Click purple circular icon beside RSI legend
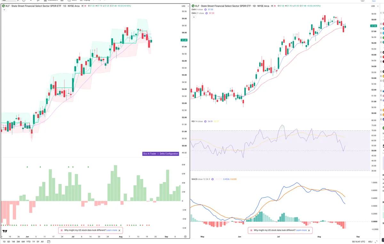This screenshot has height=244, width=384. [205, 121]
